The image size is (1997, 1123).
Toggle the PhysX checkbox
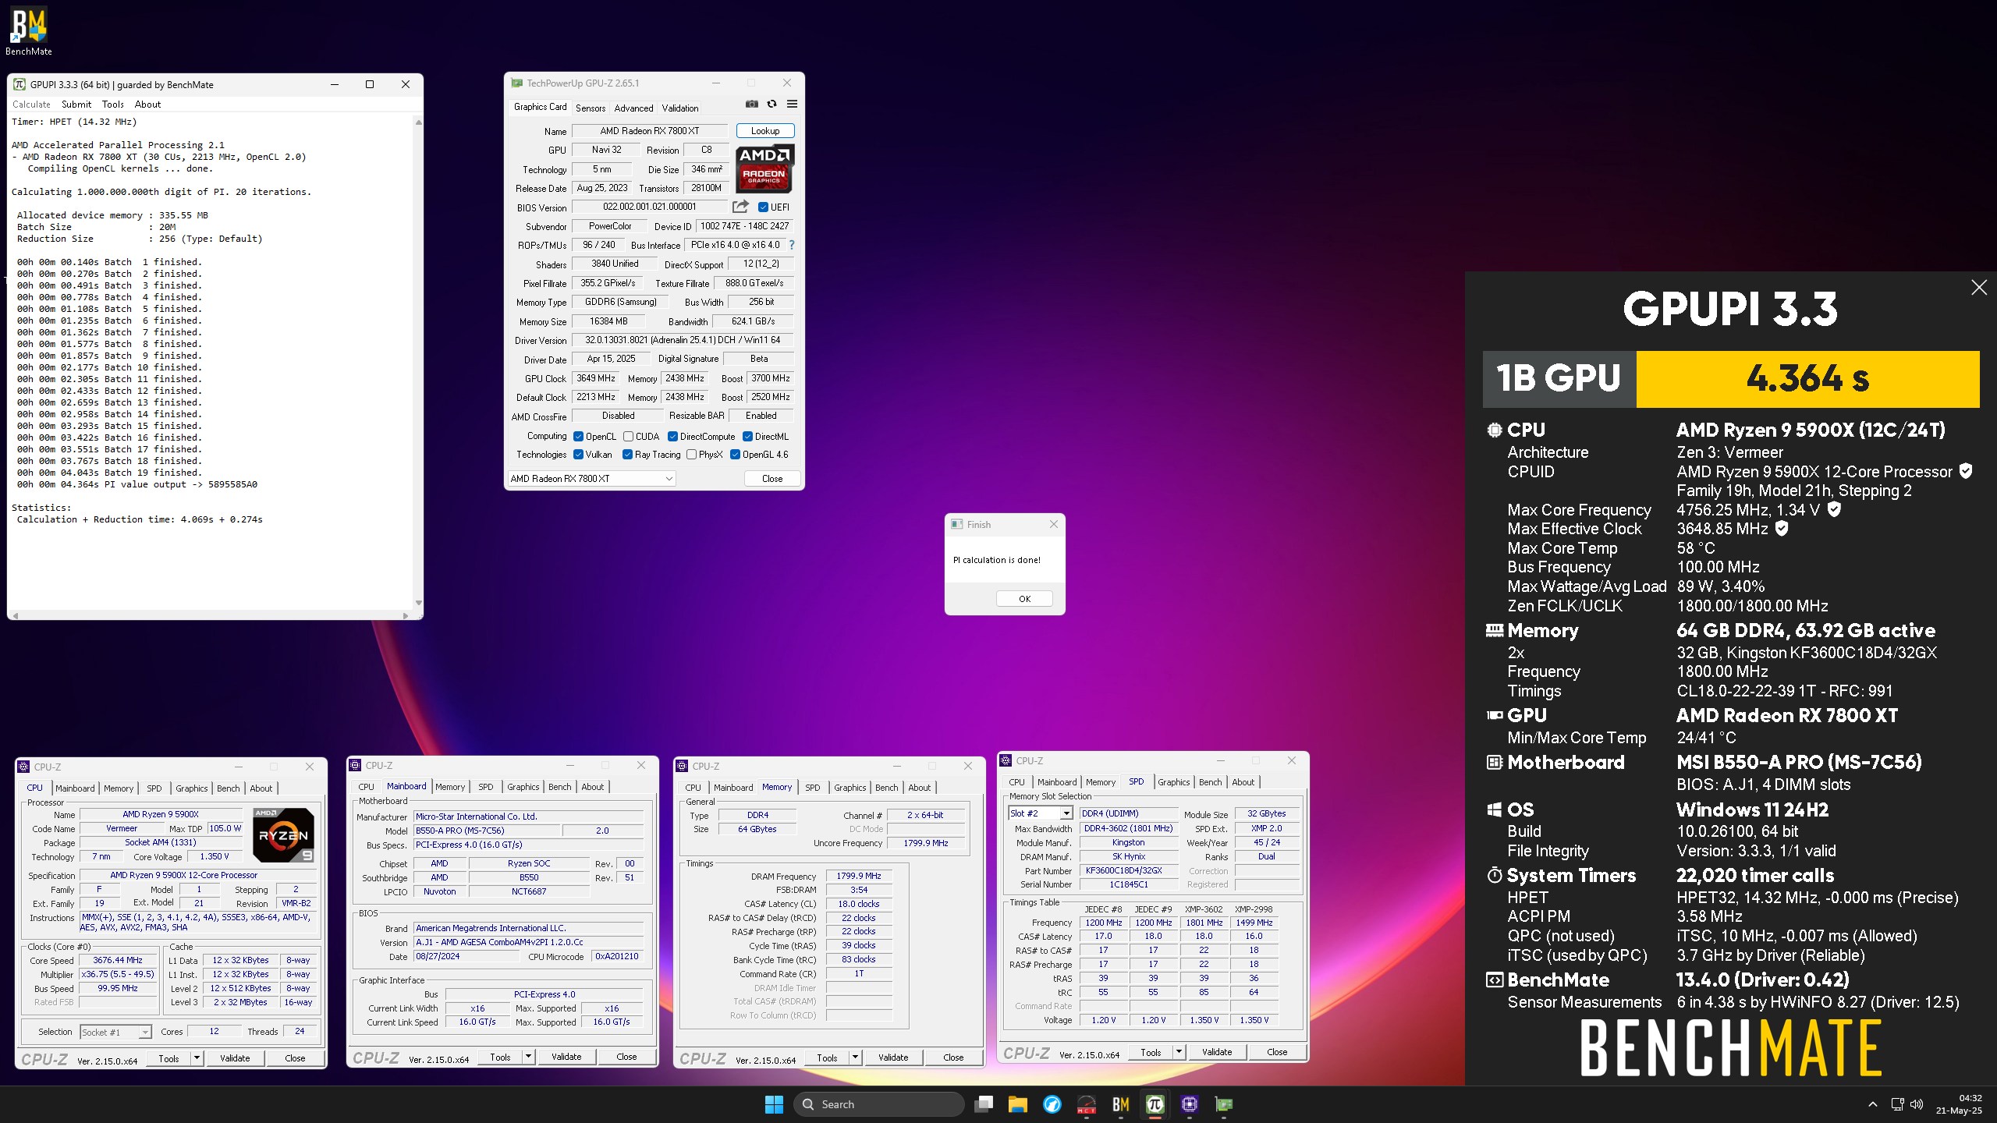pos(691,455)
